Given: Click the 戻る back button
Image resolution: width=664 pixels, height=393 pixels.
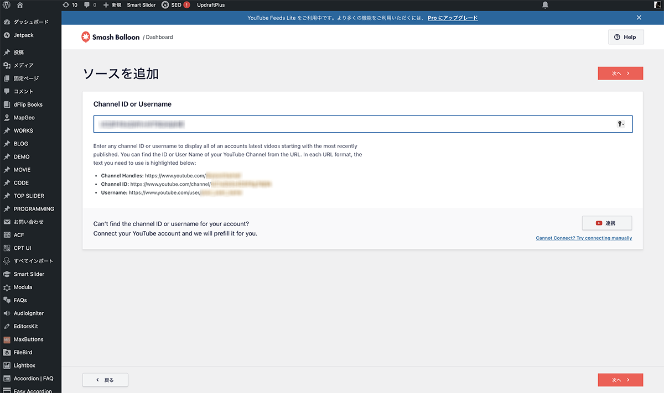Looking at the screenshot, I should 105,380.
